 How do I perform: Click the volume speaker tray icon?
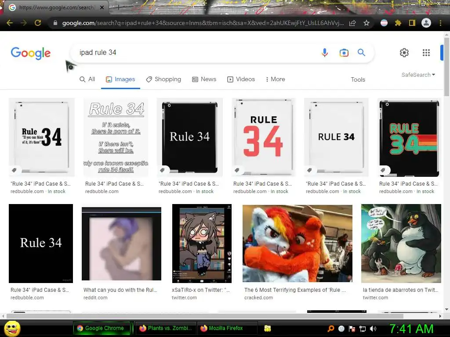[373, 329]
